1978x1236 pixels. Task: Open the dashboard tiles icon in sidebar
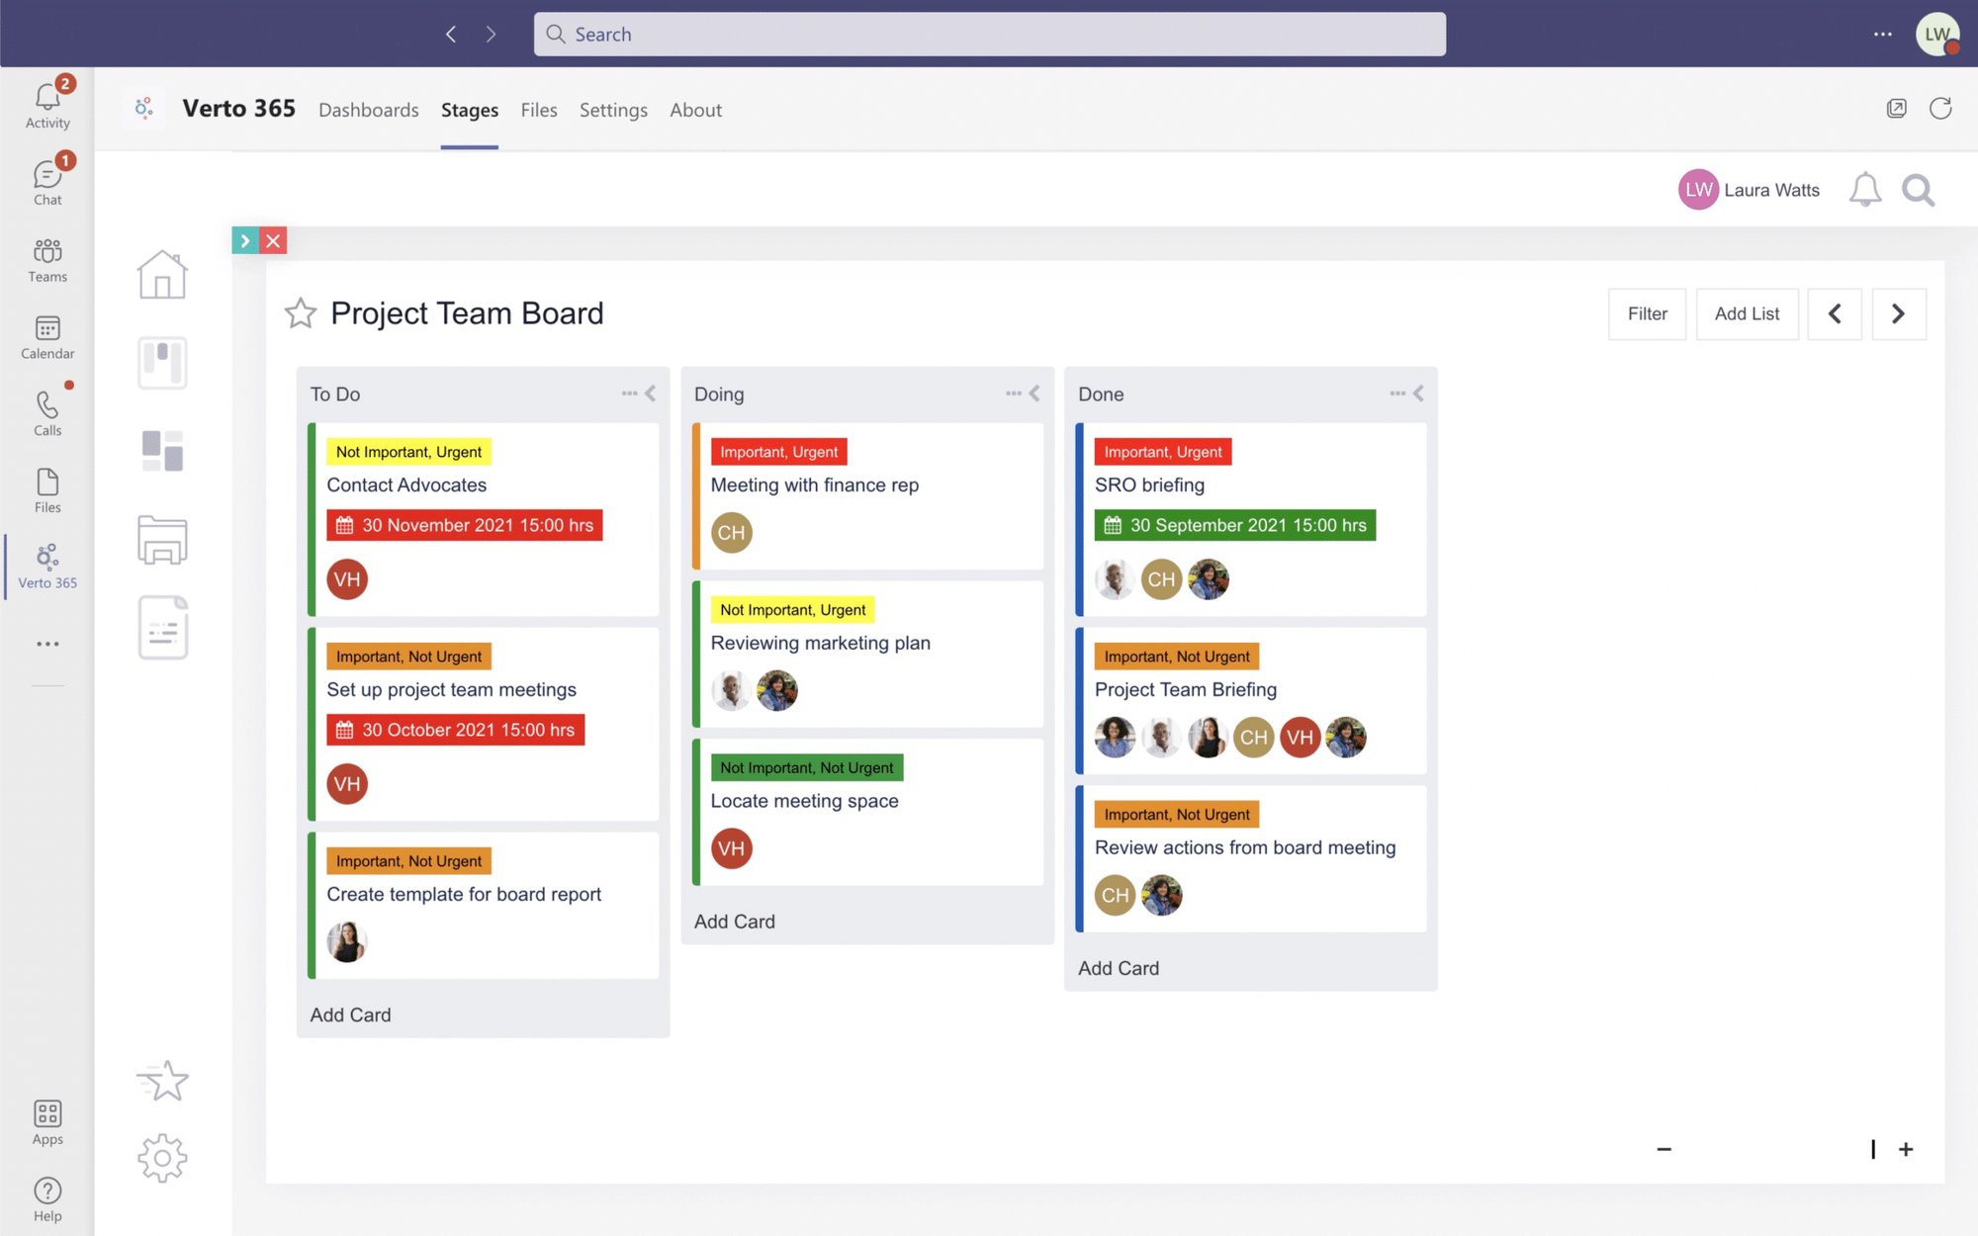162,451
